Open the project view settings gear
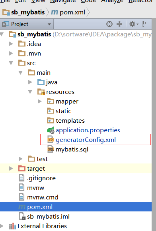The image size is (156, 231). (134, 24)
